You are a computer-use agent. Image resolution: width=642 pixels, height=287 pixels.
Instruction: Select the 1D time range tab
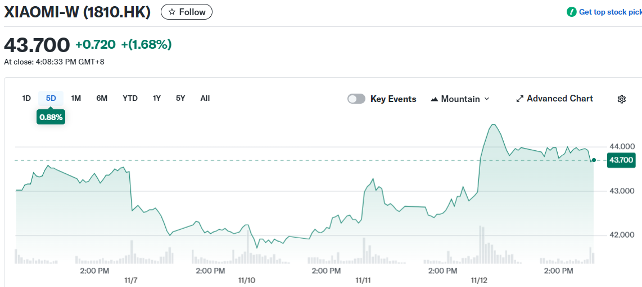[26, 98]
